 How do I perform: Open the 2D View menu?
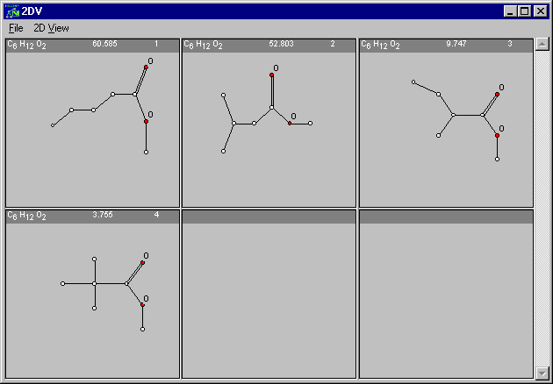pos(51,28)
